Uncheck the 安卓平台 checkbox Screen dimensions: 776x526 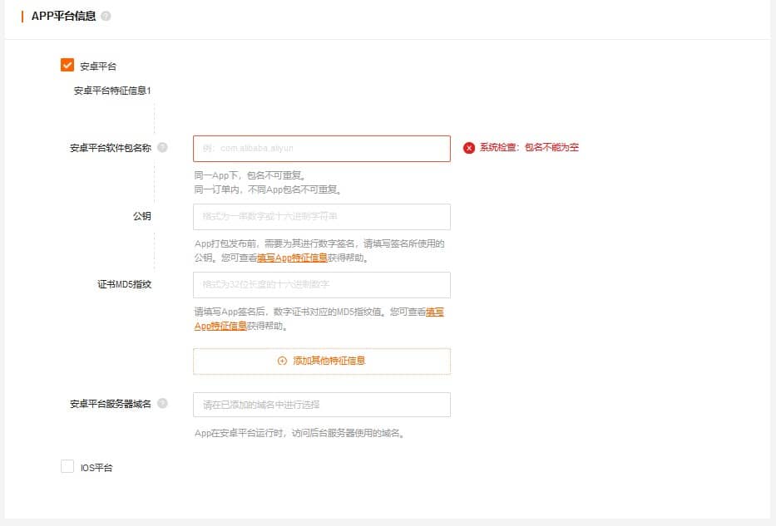click(67, 65)
